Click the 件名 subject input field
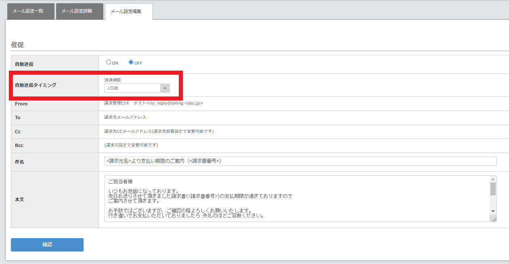The image size is (509, 264). (300, 161)
